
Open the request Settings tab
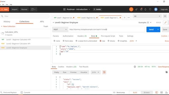tap(130, 36)
